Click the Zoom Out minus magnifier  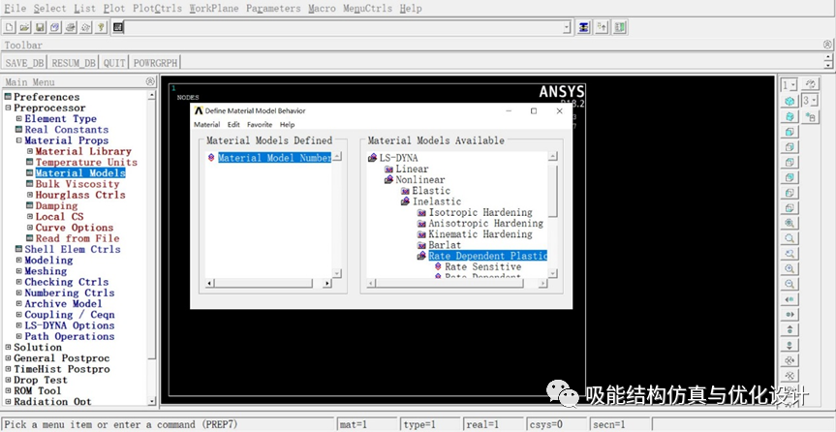(790, 284)
